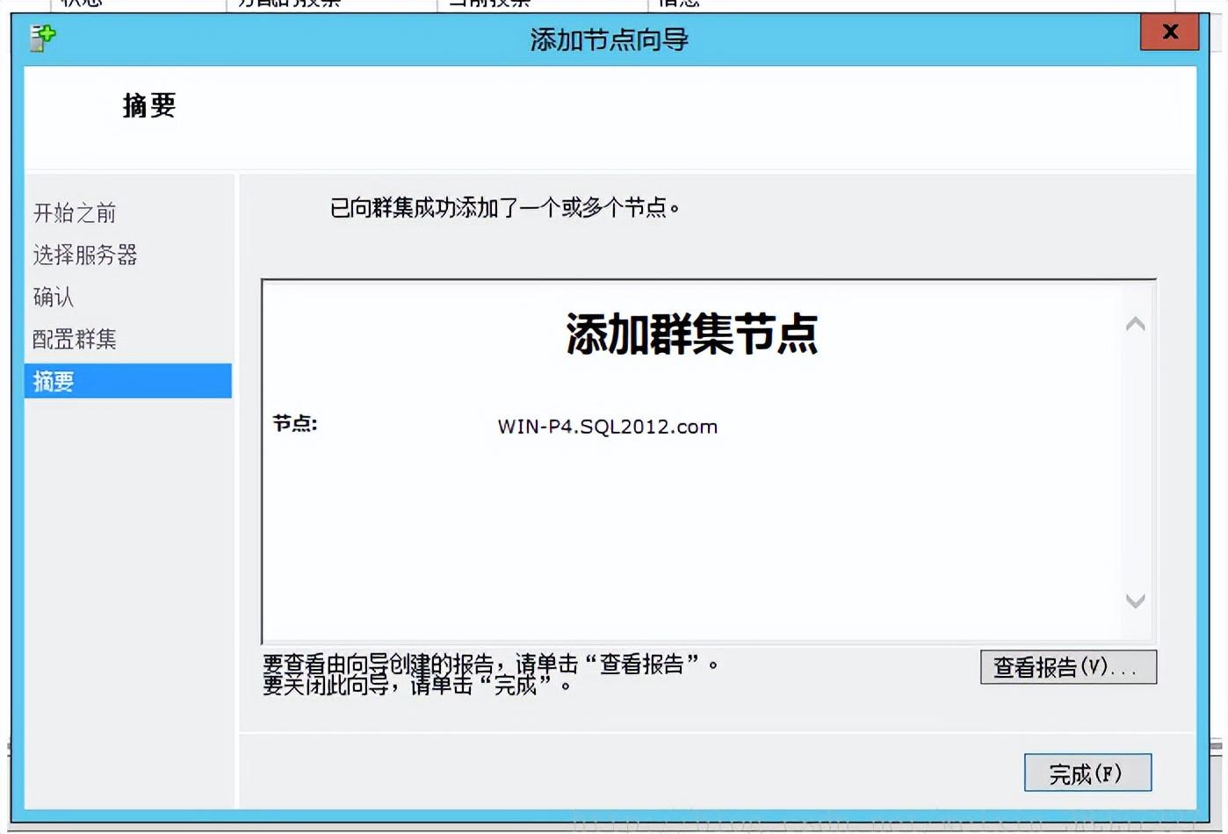Select the 选择服务器 step in sidebar

tap(85, 255)
